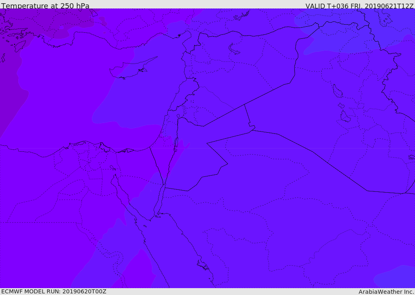Click the light blue patch at bottom right corner

click(x=396, y=277)
